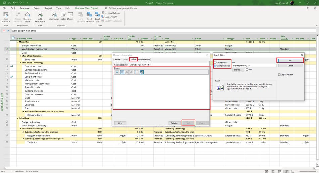Click the Level All icon
Viewport: 319px width, 173px height.
click(97, 14)
